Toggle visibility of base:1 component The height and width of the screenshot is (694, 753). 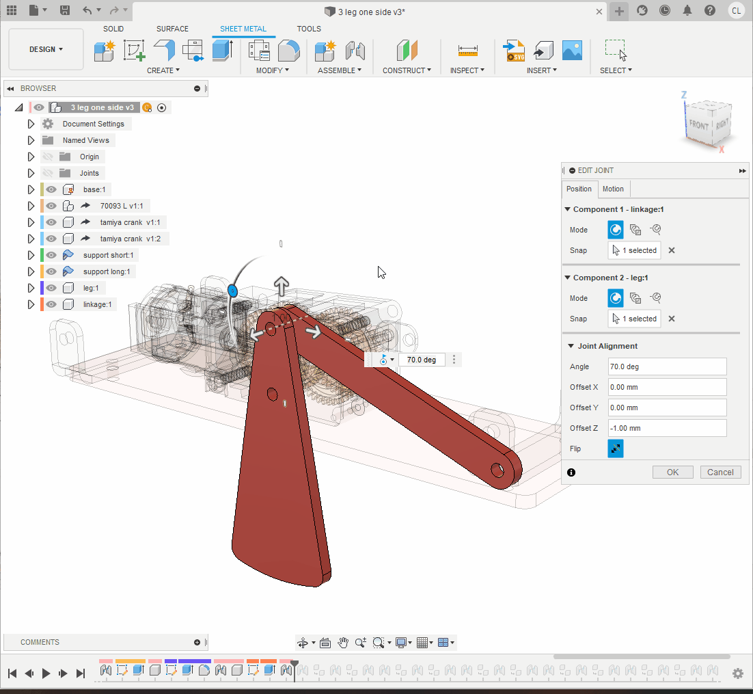51,189
